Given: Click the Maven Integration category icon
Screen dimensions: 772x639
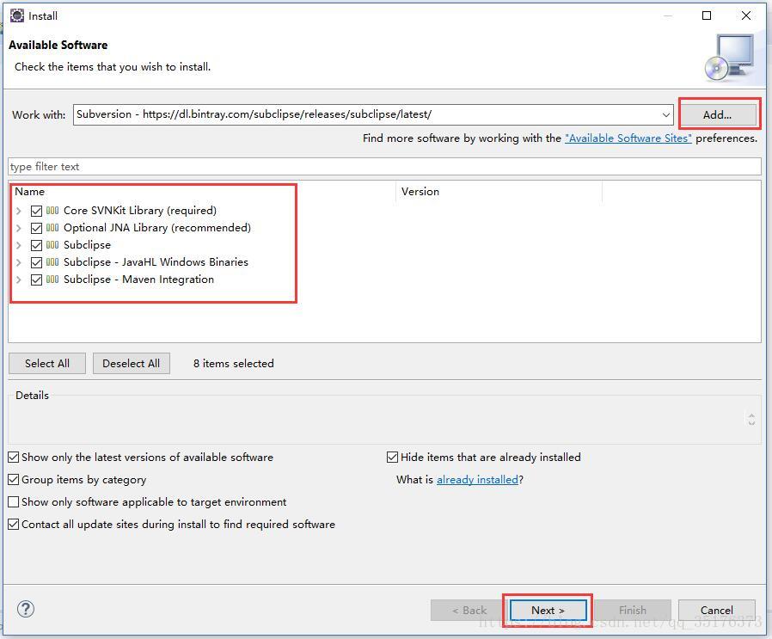Looking at the screenshot, I should tap(52, 280).
